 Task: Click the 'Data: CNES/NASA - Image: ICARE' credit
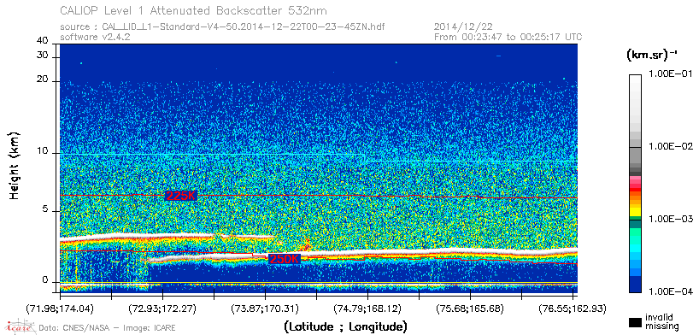pos(108,328)
